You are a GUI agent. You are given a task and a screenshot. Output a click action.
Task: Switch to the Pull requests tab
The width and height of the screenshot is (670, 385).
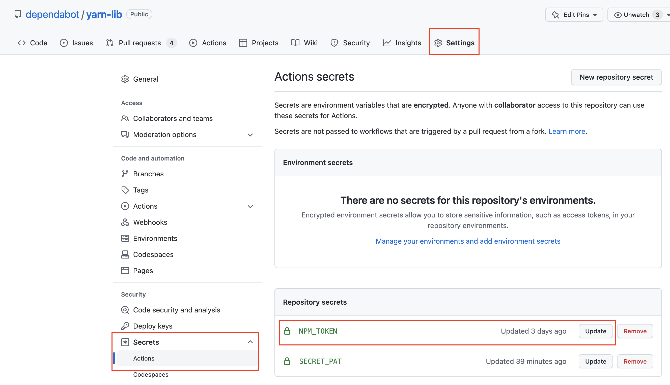[x=139, y=43]
